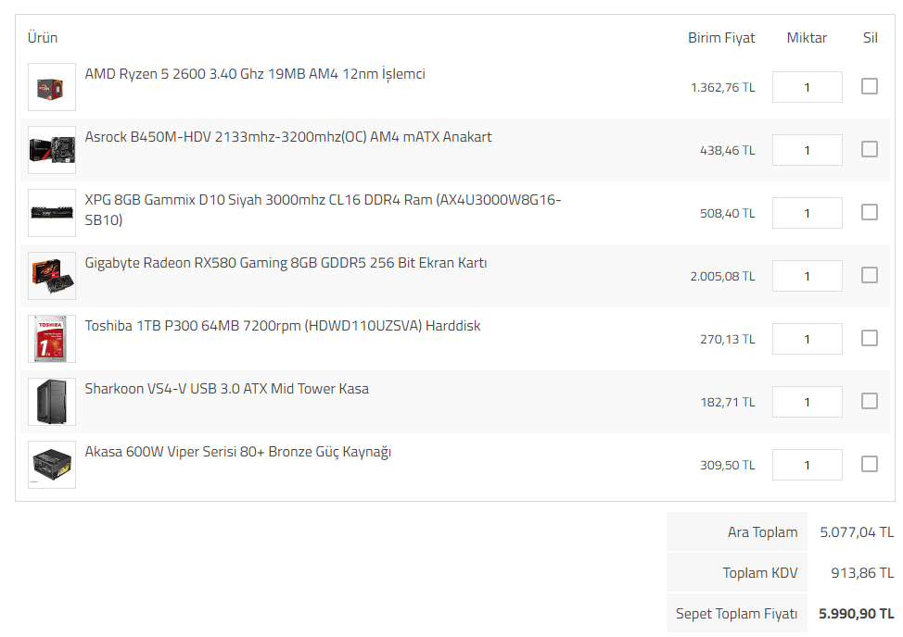Focus the quantity field for XPG 8GB Gammix RAM
This screenshot has width=903, height=637.
pyautogui.click(x=807, y=213)
